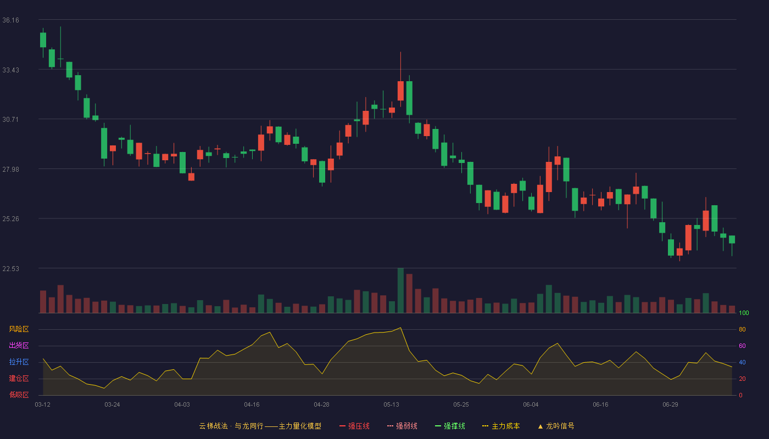Image resolution: width=769 pixels, height=439 pixels.
Task: Toggle the 主力成本 legend series
Action: [501, 426]
